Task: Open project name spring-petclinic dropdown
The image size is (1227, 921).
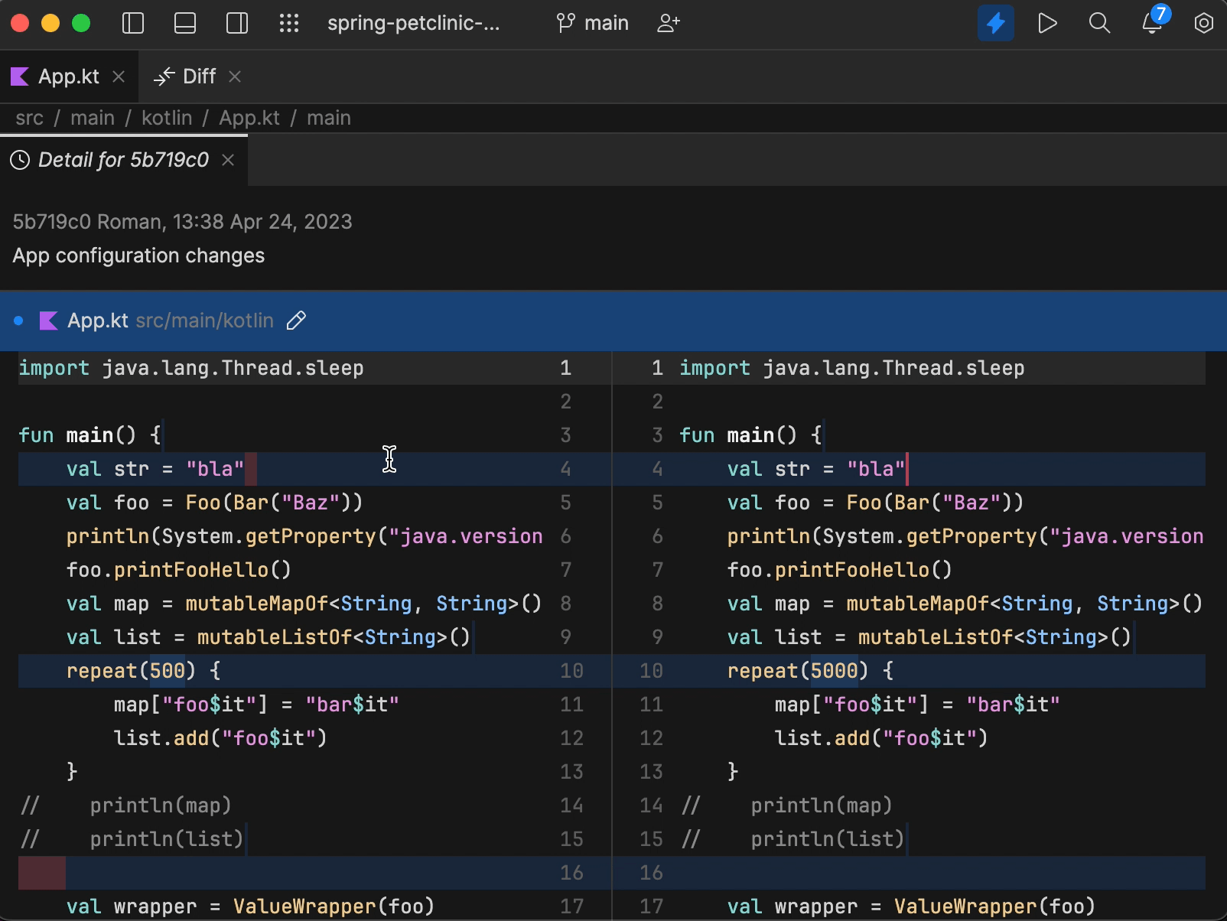Action: (x=413, y=23)
